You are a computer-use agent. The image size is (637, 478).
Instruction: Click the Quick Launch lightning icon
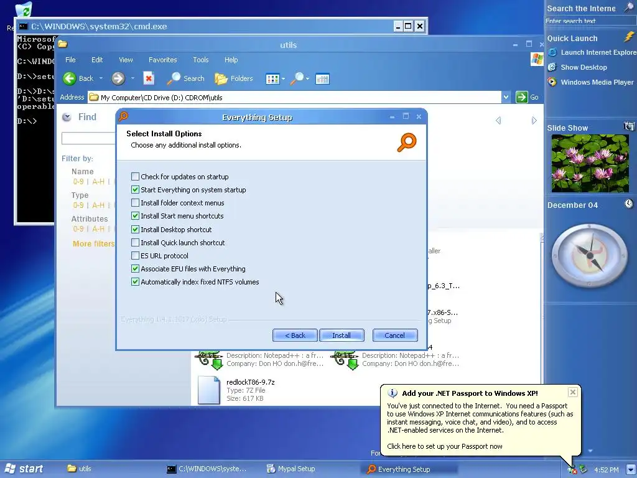coord(629,37)
